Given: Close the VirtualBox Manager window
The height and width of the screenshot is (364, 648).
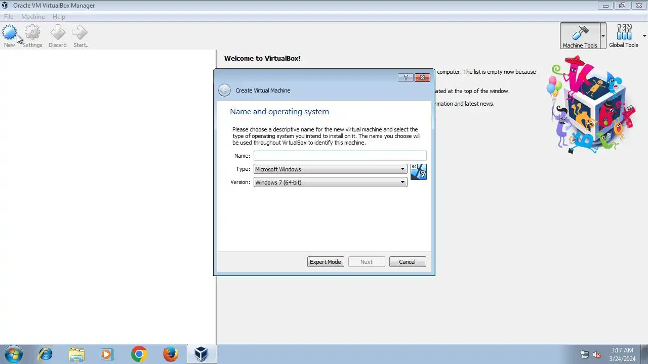Looking at the screenshot, I should [639, 6].
